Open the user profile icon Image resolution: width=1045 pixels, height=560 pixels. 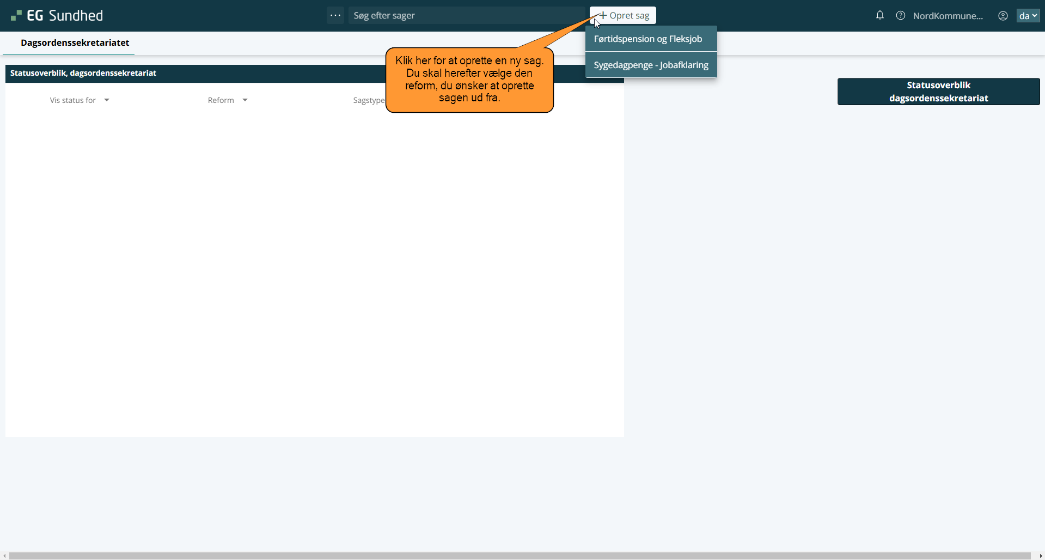(x=1003, y=16)
